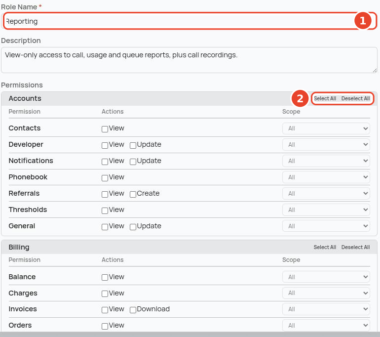Click the Description text area
Screen dimensions: 380x337
coord(190,60)
